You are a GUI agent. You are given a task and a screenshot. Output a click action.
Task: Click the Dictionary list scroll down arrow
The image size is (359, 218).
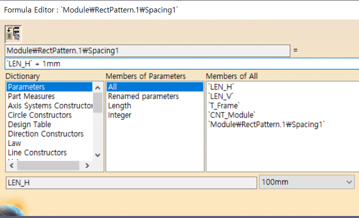pyautogui.click(x=98, y=155)
